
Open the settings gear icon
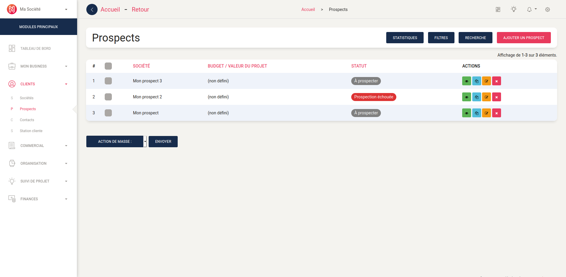pos(548,9)
